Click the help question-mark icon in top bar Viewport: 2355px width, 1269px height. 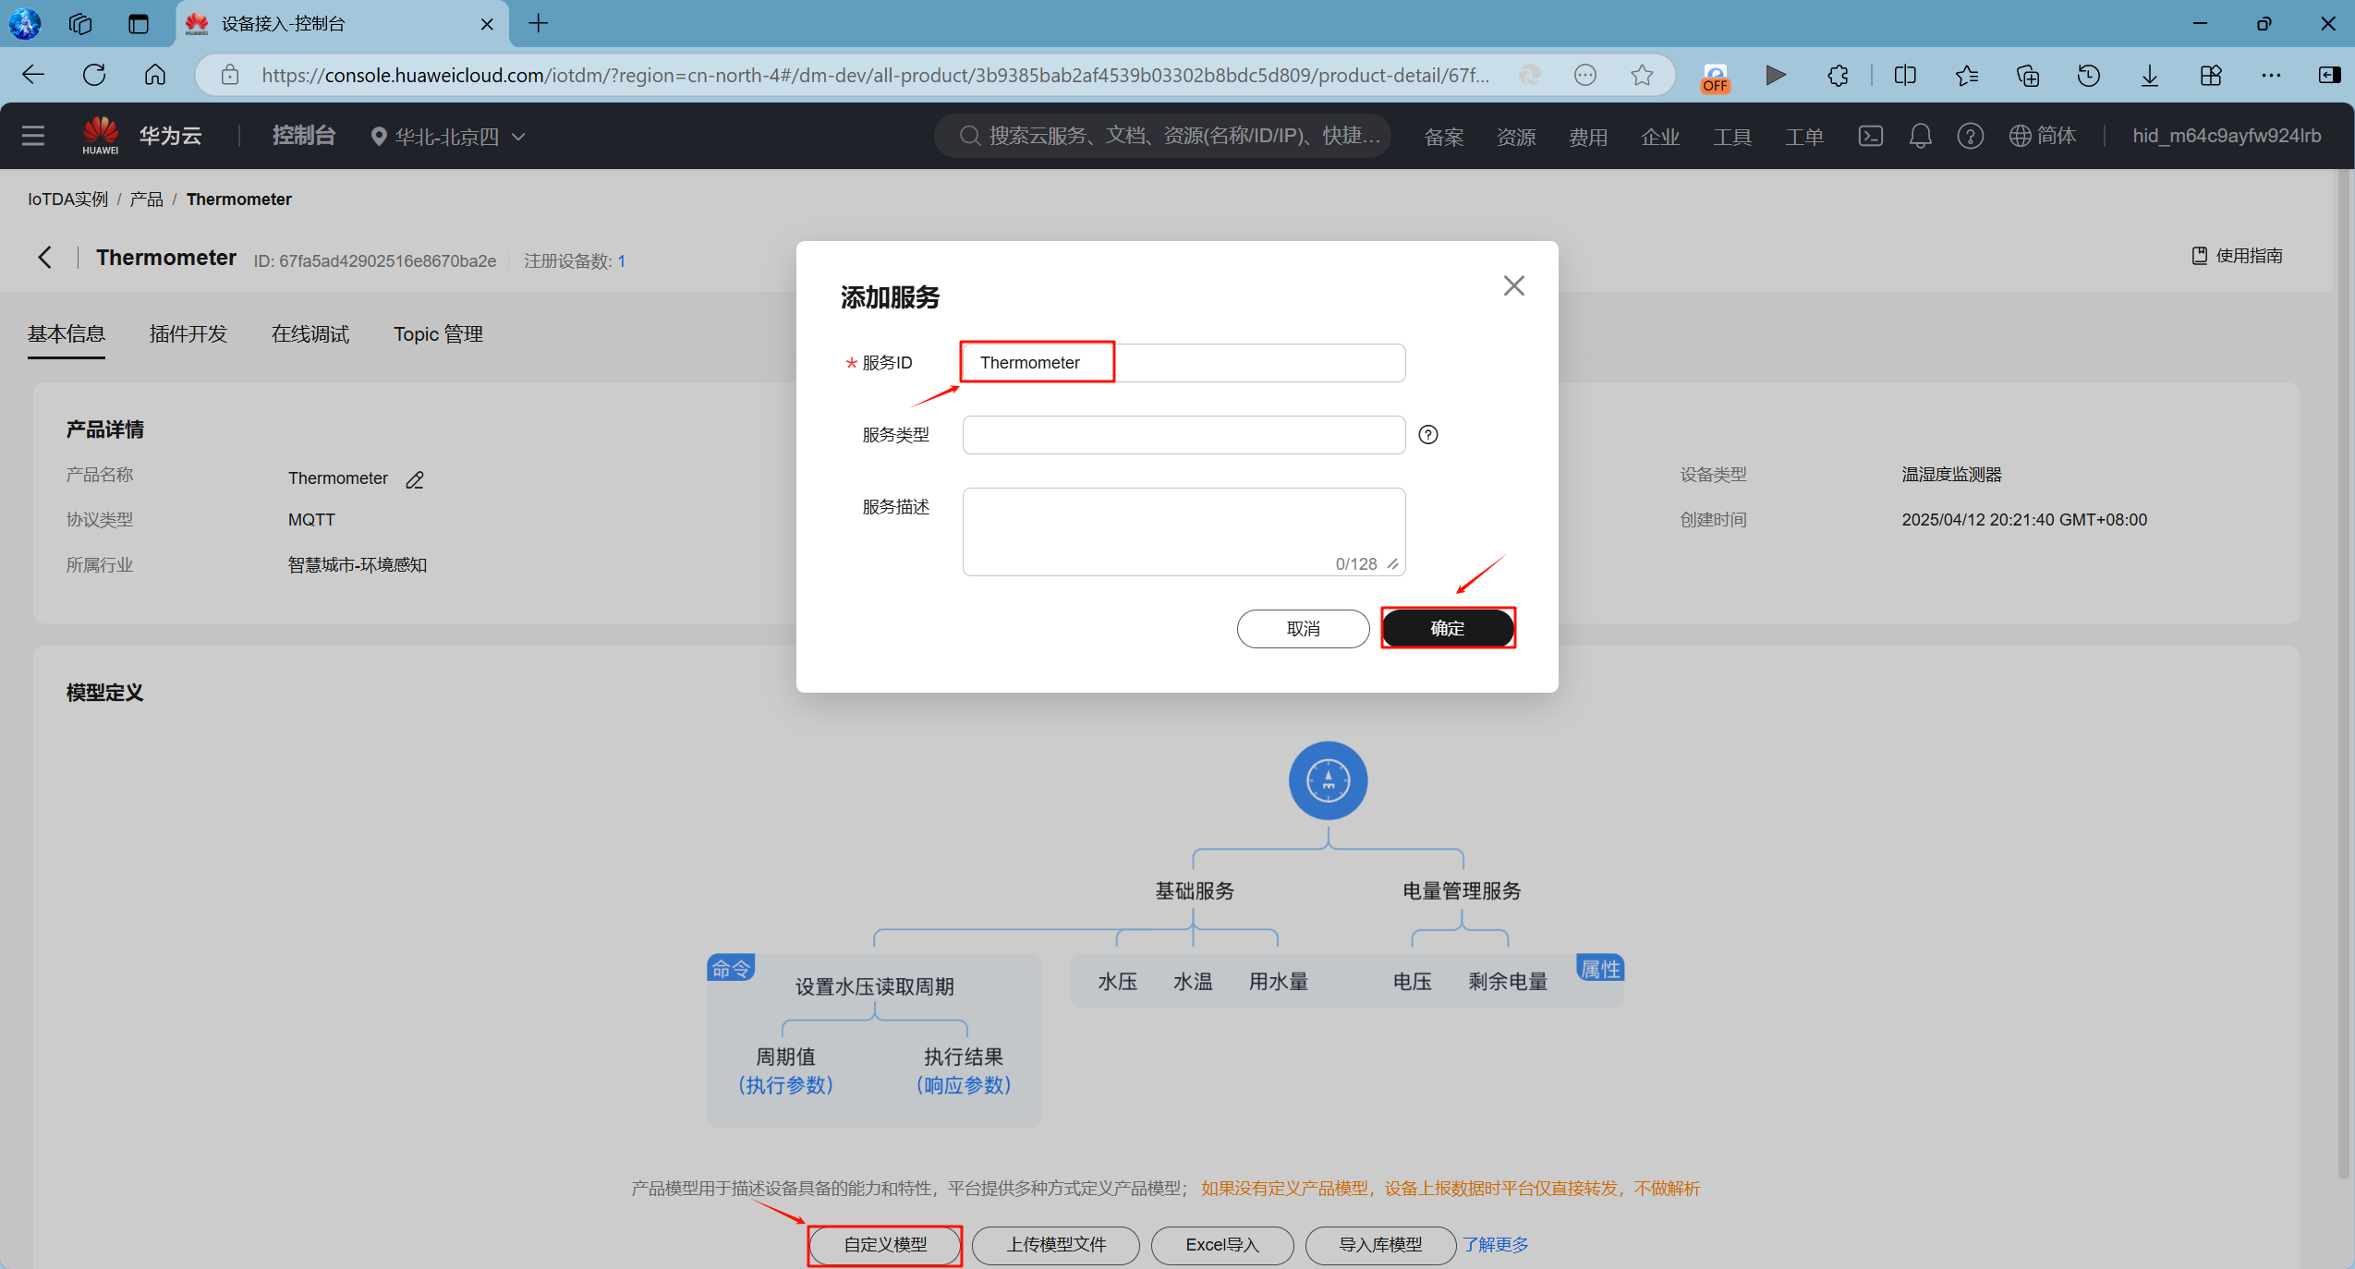(1970, 136)
